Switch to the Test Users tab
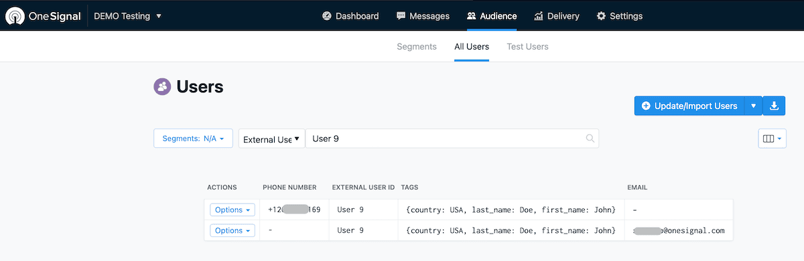 point(527,47)
